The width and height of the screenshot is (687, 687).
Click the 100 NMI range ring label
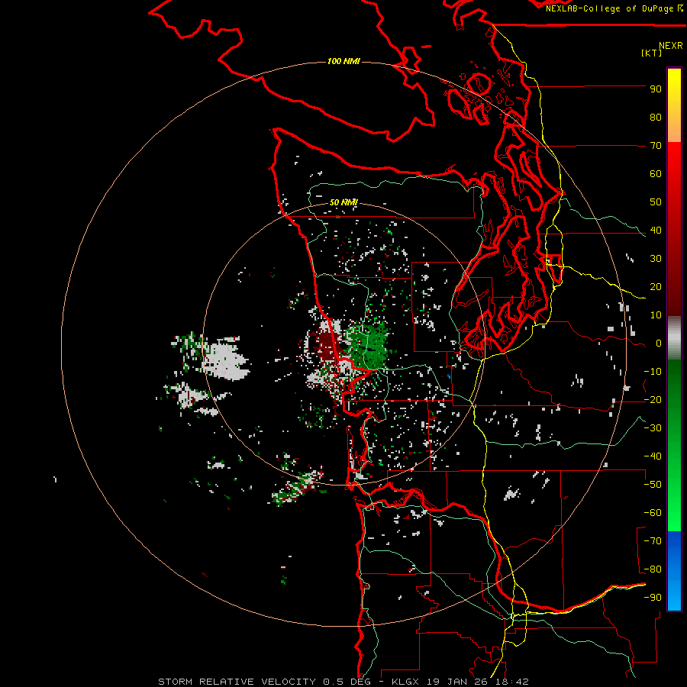coord(343,61)
